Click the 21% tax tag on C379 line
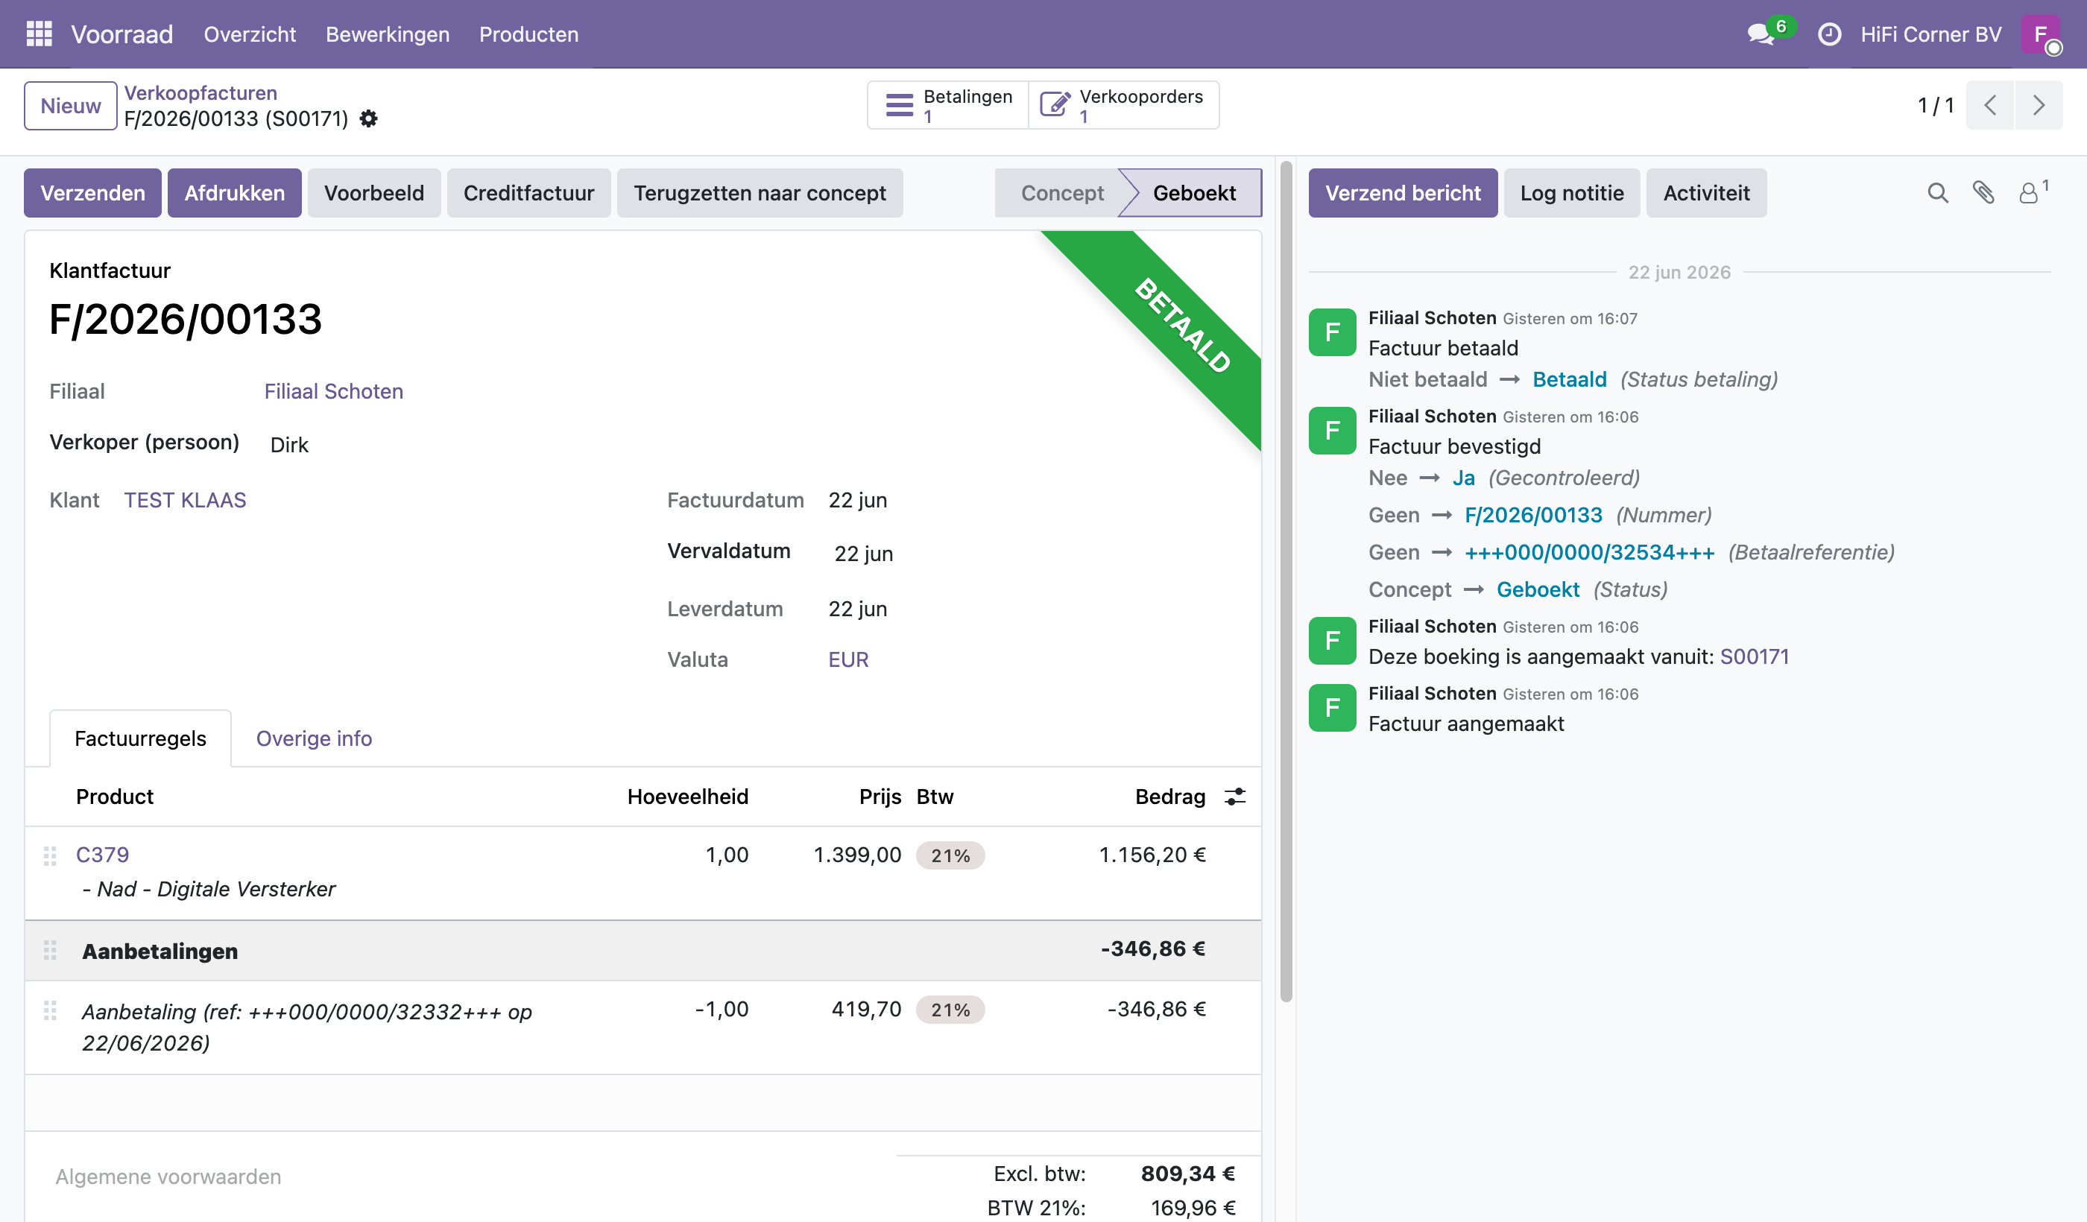This screenshot has height=1222, width=2087. point(950,855)
